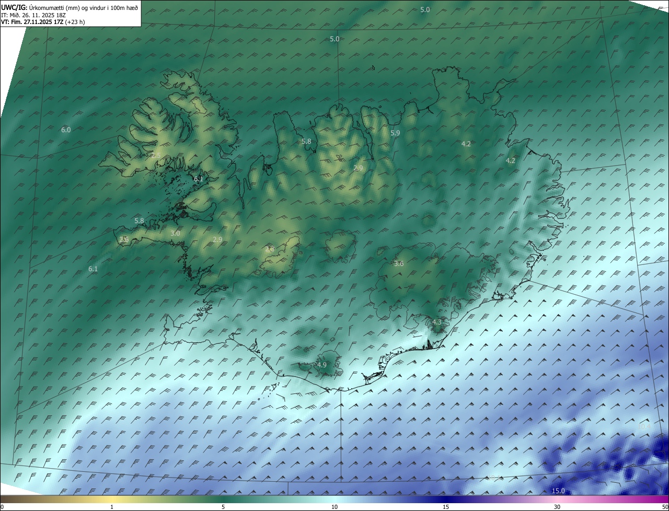
Task: Click the map value 3.6
Action: coord(399,263)
